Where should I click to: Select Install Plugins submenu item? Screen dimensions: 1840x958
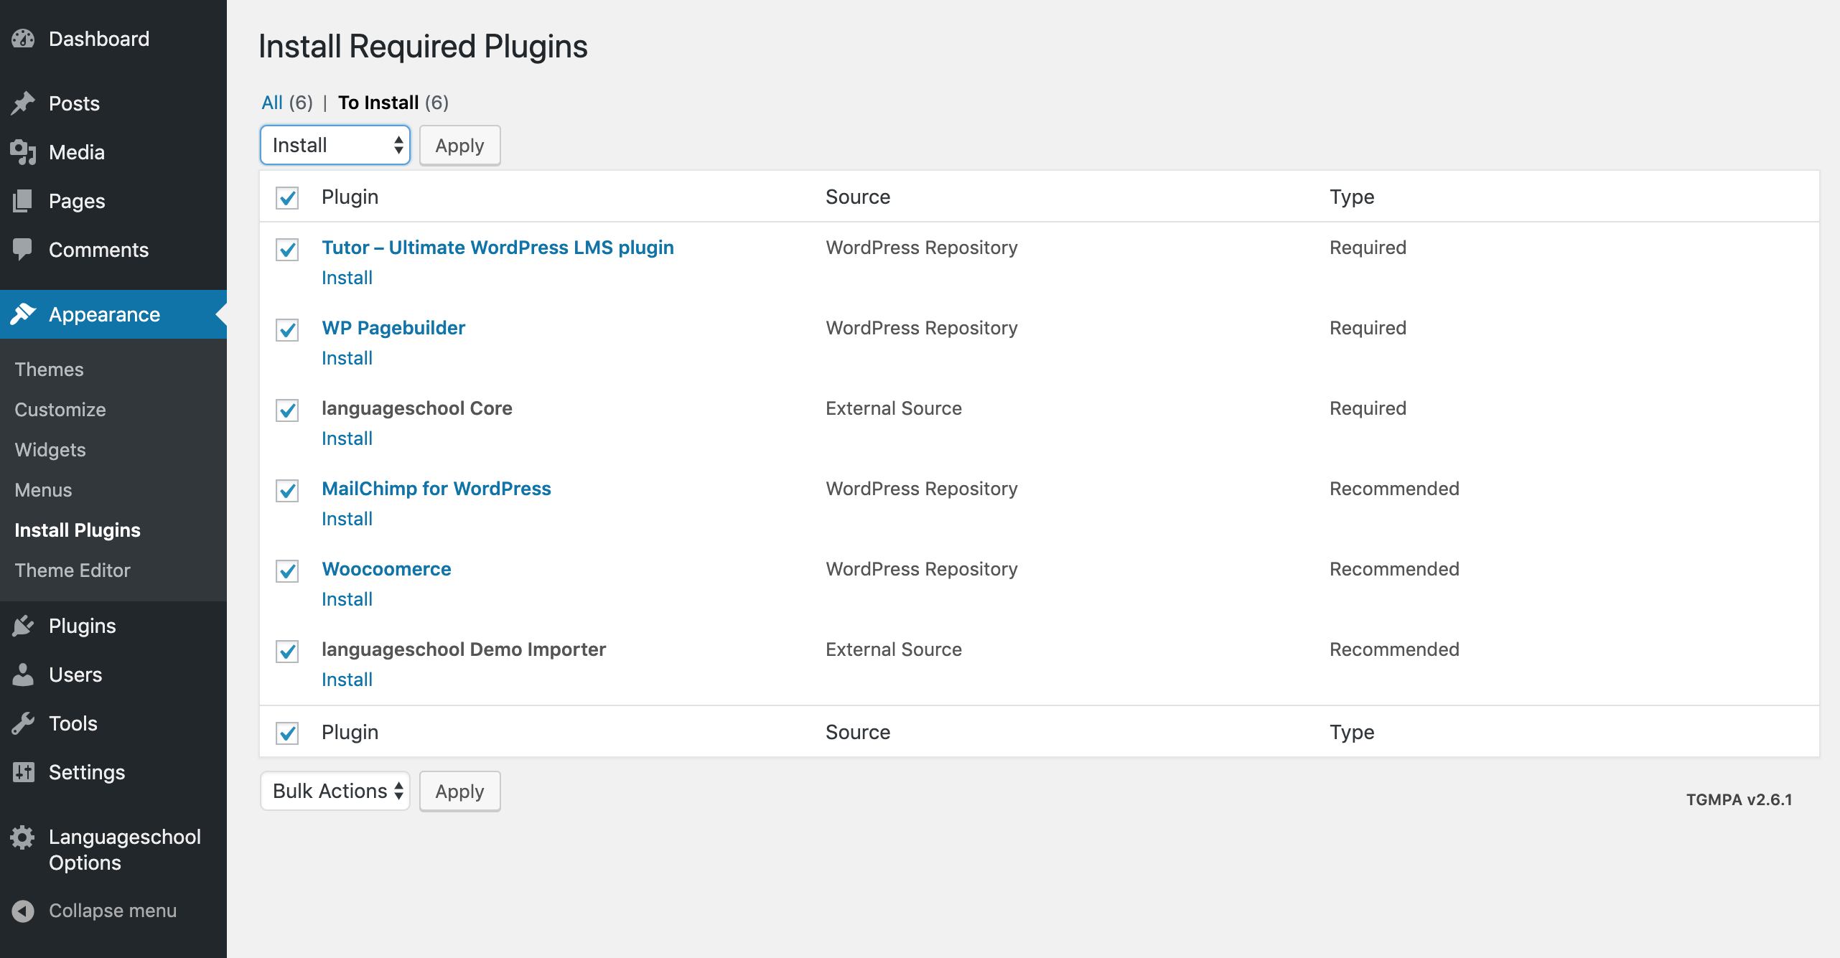[78, 530]
